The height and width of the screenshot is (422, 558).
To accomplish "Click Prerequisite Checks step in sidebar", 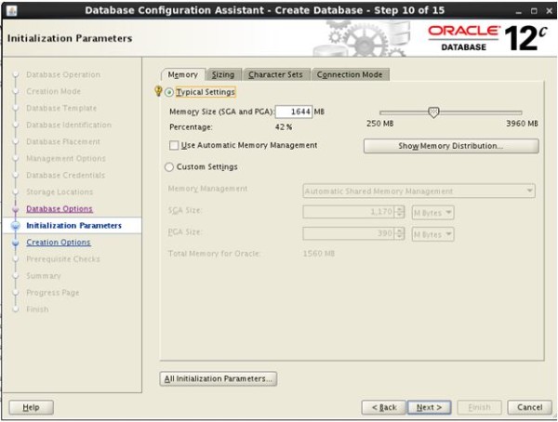I will click(63, 259).
